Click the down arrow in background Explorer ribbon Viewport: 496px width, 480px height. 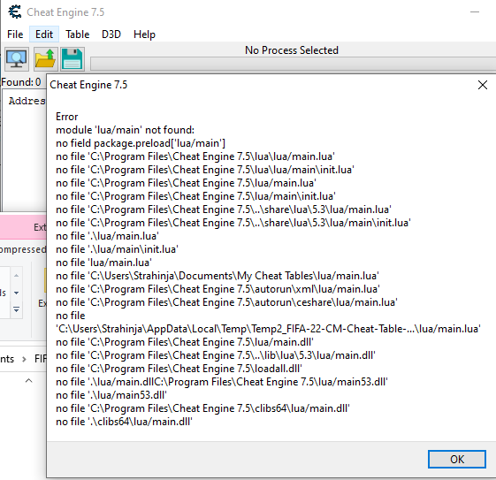point(16,293)
